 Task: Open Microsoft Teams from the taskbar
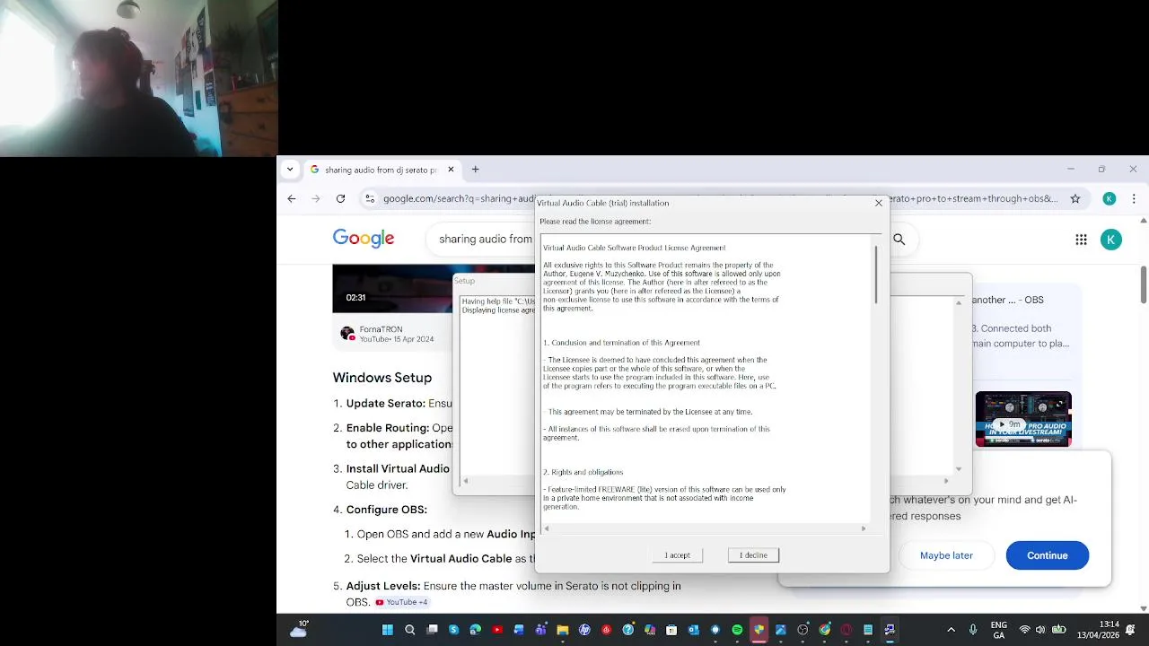pyautogui.click(x=541, y=630)
